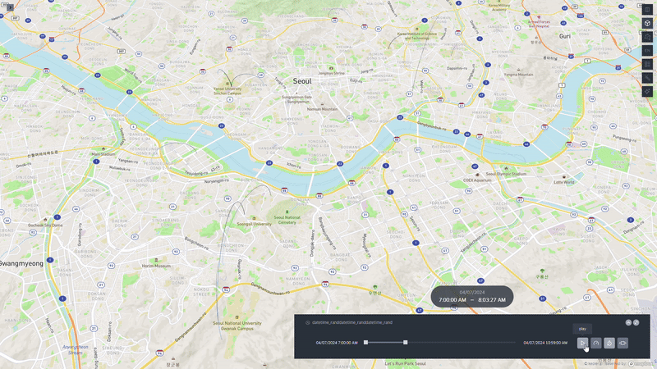Screen dimensions: 657x369
Task: Click the Guri city label
Action: [565, 36]
